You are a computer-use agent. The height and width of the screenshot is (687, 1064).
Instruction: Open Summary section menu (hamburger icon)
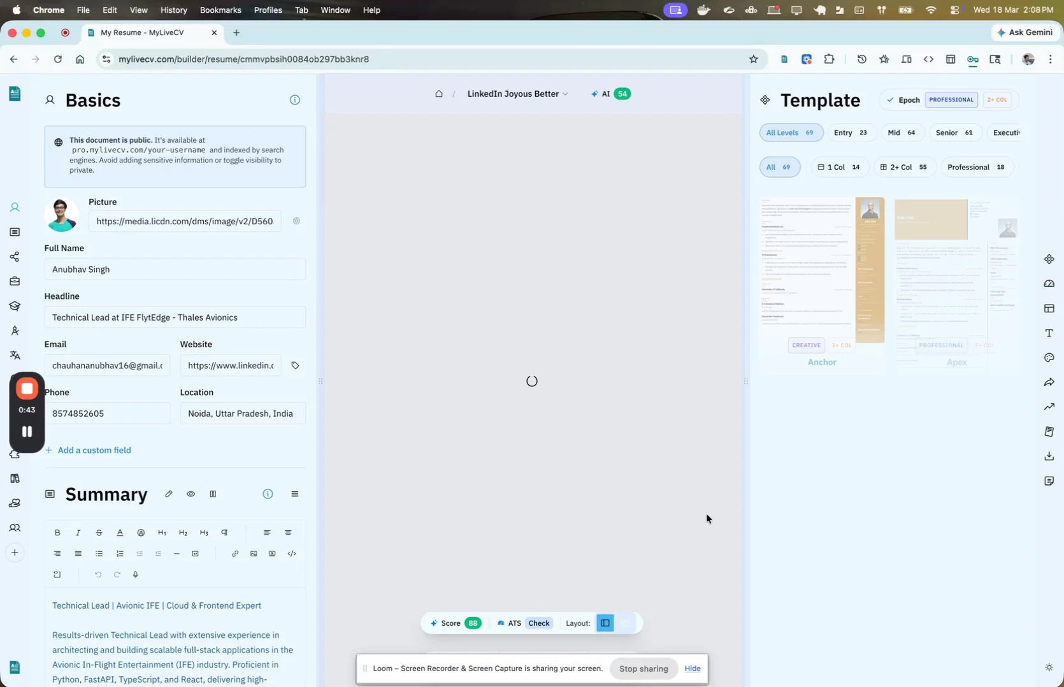(x=294, y=494)
